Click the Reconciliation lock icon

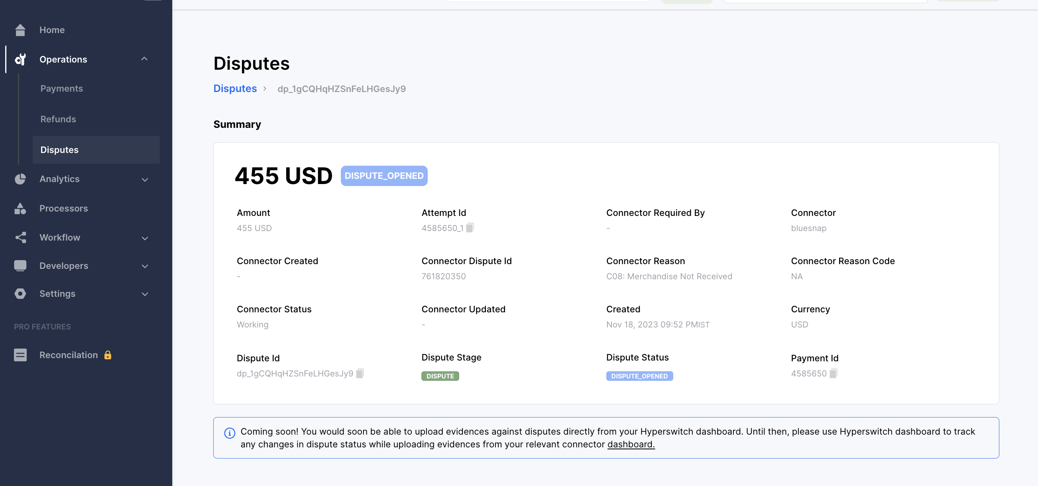click(x=108, y=355)
